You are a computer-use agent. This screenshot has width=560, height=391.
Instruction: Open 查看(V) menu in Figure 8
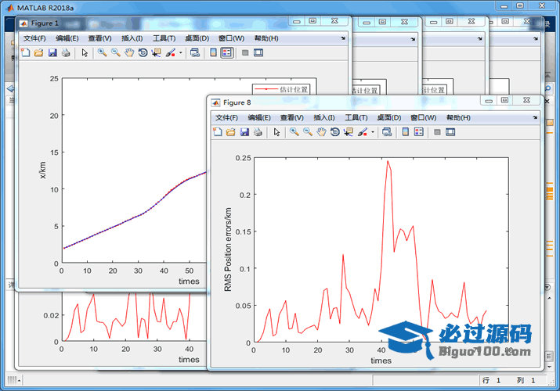(292, 117)
